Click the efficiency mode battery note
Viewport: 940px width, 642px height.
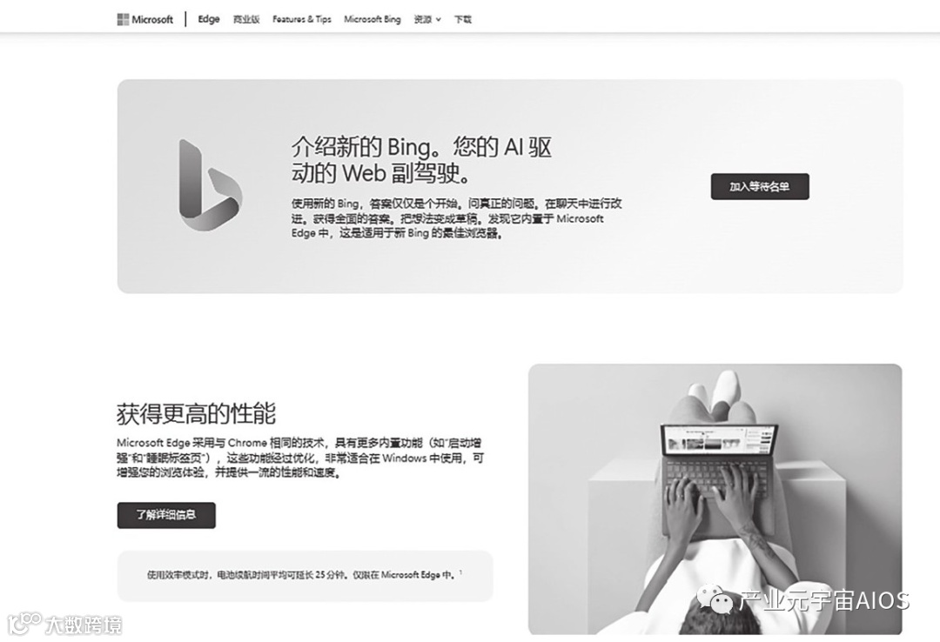[305, 575]
